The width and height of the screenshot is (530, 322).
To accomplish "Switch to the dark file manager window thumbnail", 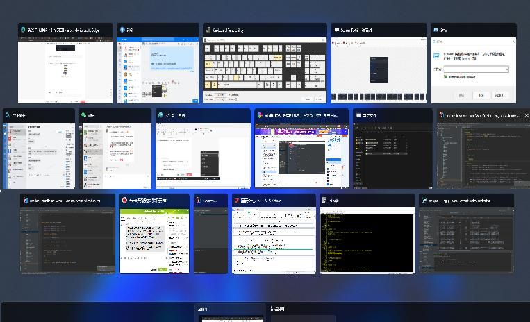I will coord(392,149).
